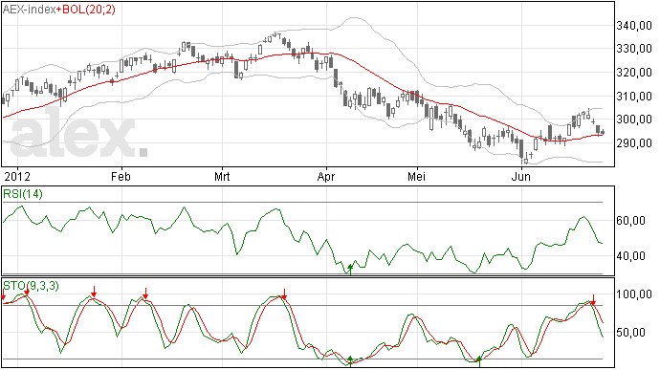Click the RSI 60,00 axis label

(x=630, y=221)
